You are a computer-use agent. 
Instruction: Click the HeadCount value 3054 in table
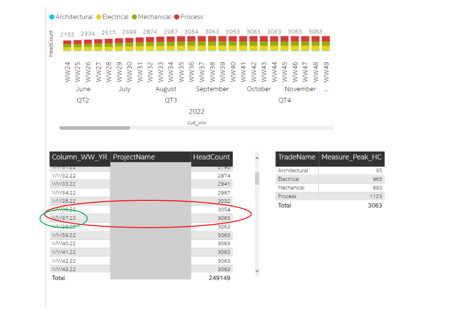coord(224,209)
